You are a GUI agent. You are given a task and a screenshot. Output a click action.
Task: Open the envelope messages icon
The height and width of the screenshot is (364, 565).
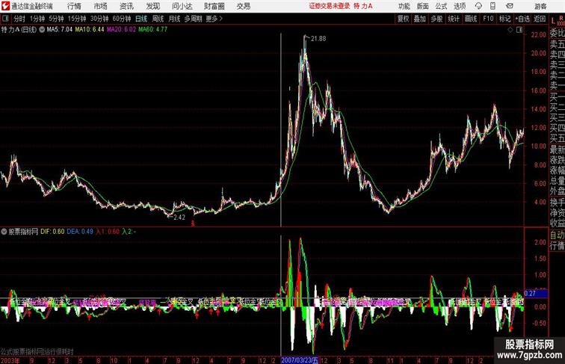[510, 6]
